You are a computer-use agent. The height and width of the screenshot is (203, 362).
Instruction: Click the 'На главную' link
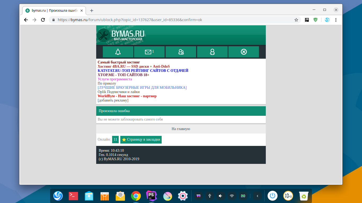(x=181, y=129)
